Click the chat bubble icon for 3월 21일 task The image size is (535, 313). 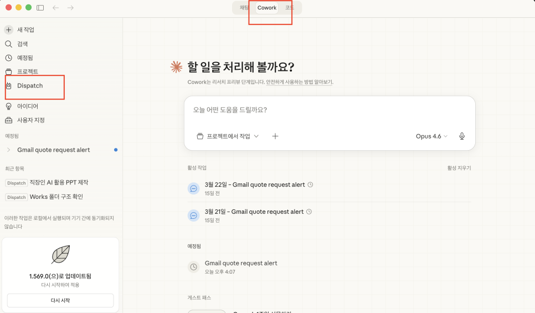click(x=193, y=215)
